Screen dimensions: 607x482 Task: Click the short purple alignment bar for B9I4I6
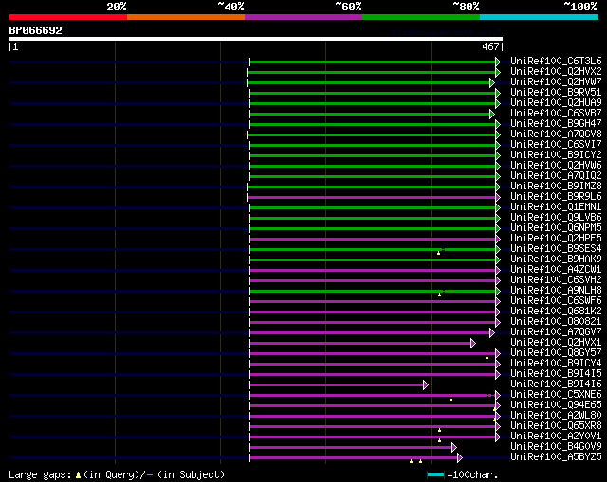[337, 385]
